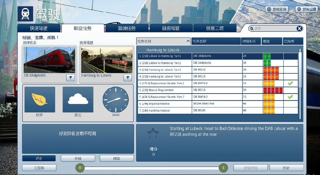The width and height of the screenshot is (320, 175).
Task: Click the train Drive logo icon
Action: click(x=25, y=14)
